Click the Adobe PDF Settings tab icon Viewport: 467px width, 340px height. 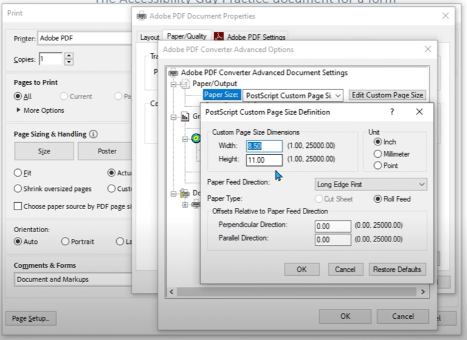[x=219, y=37]
